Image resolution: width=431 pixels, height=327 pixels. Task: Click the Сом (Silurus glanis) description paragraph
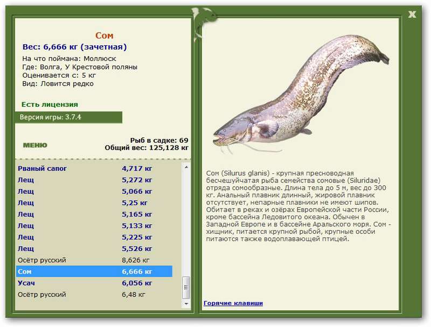click(x=298, y=206)
